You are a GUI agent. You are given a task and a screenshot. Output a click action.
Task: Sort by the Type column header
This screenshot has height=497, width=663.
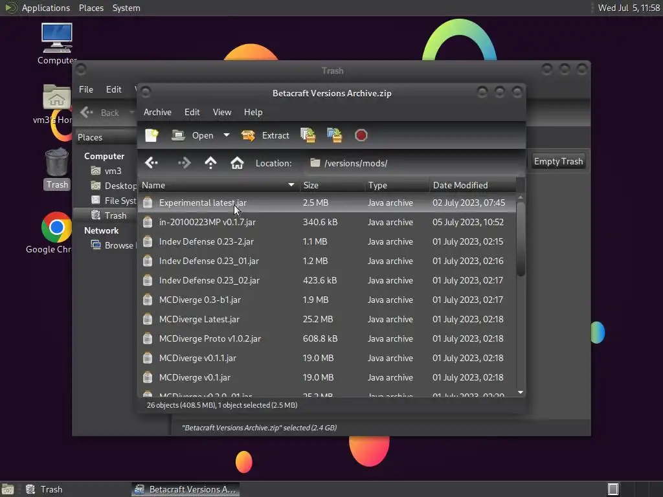pos(397,185)
